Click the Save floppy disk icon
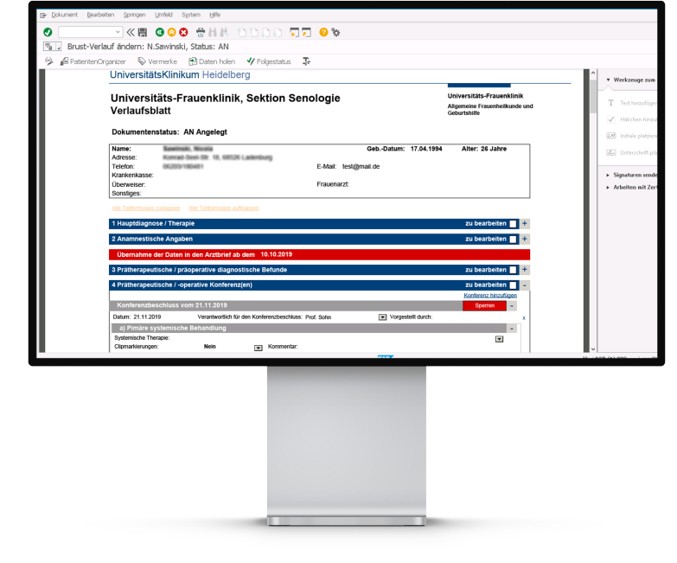Viewport: 677px width, 563px height. 143,32
